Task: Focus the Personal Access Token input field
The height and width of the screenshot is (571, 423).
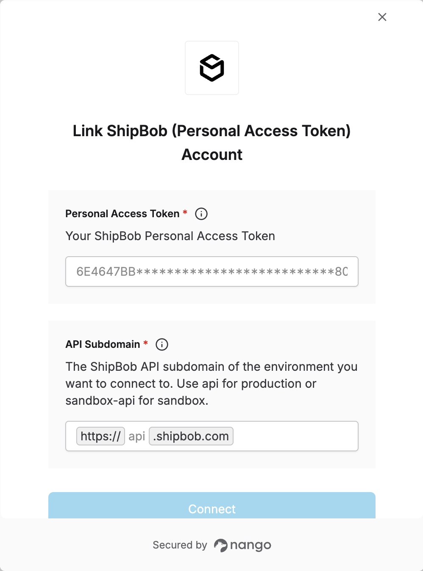Action: coord(212,272)
